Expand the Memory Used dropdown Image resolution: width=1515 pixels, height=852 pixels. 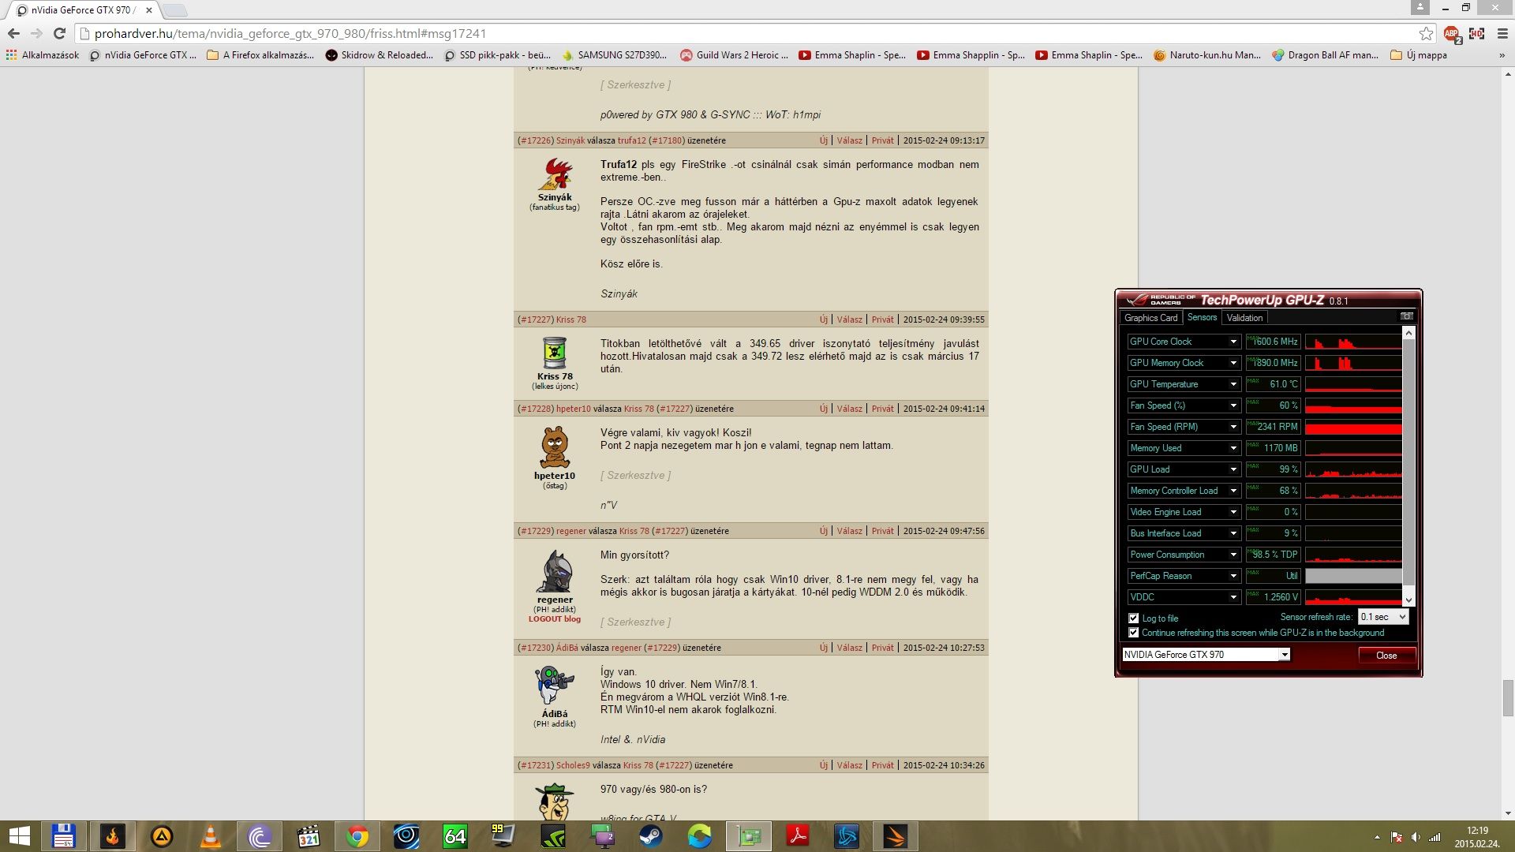coord(1233,448)
